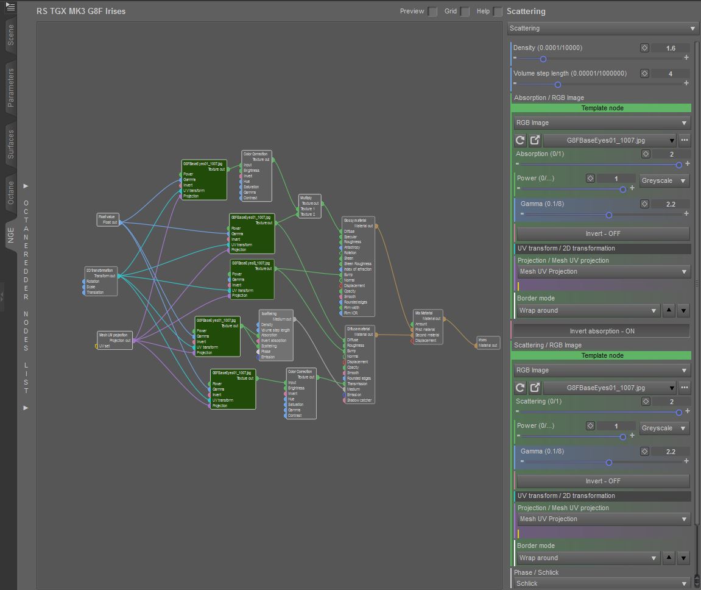
Task: Open the Absorption image in external viewer
Action: (x=535, y=140)
